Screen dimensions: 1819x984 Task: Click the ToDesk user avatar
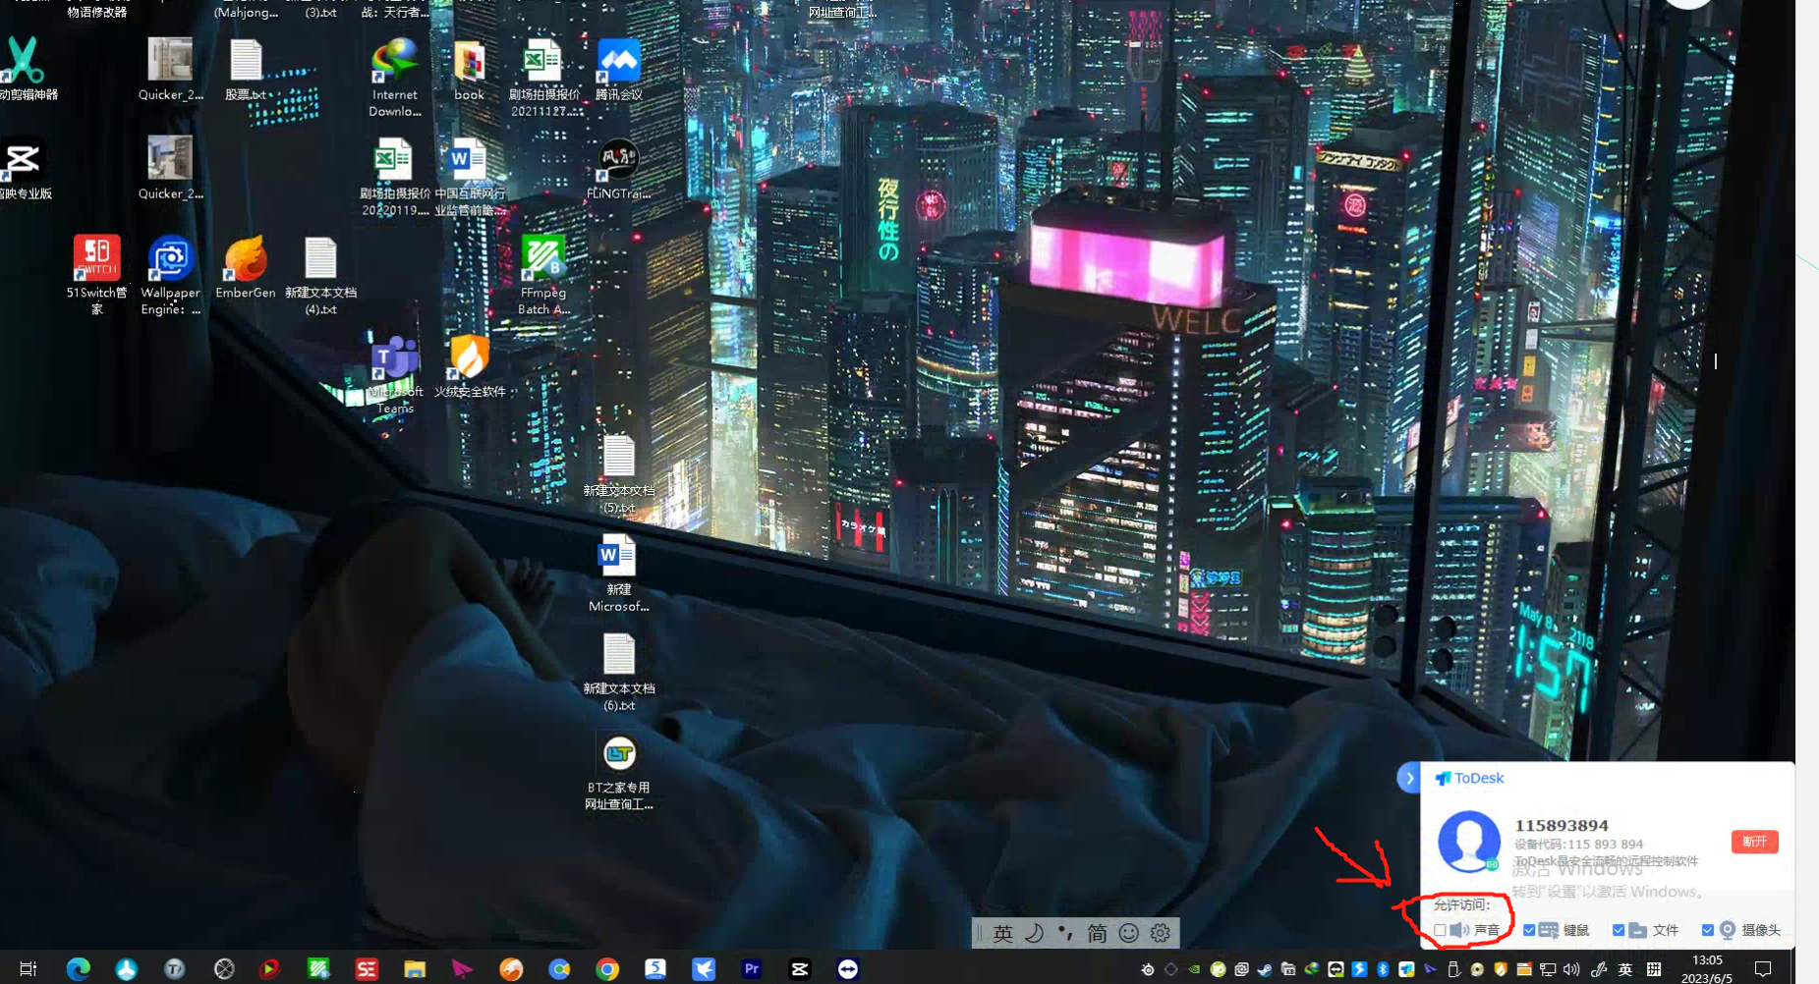pyautogui.click(x=1469, y=842)
